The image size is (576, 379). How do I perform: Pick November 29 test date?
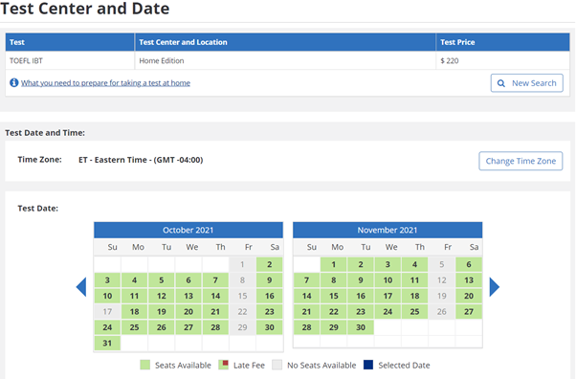coord(334,327)
